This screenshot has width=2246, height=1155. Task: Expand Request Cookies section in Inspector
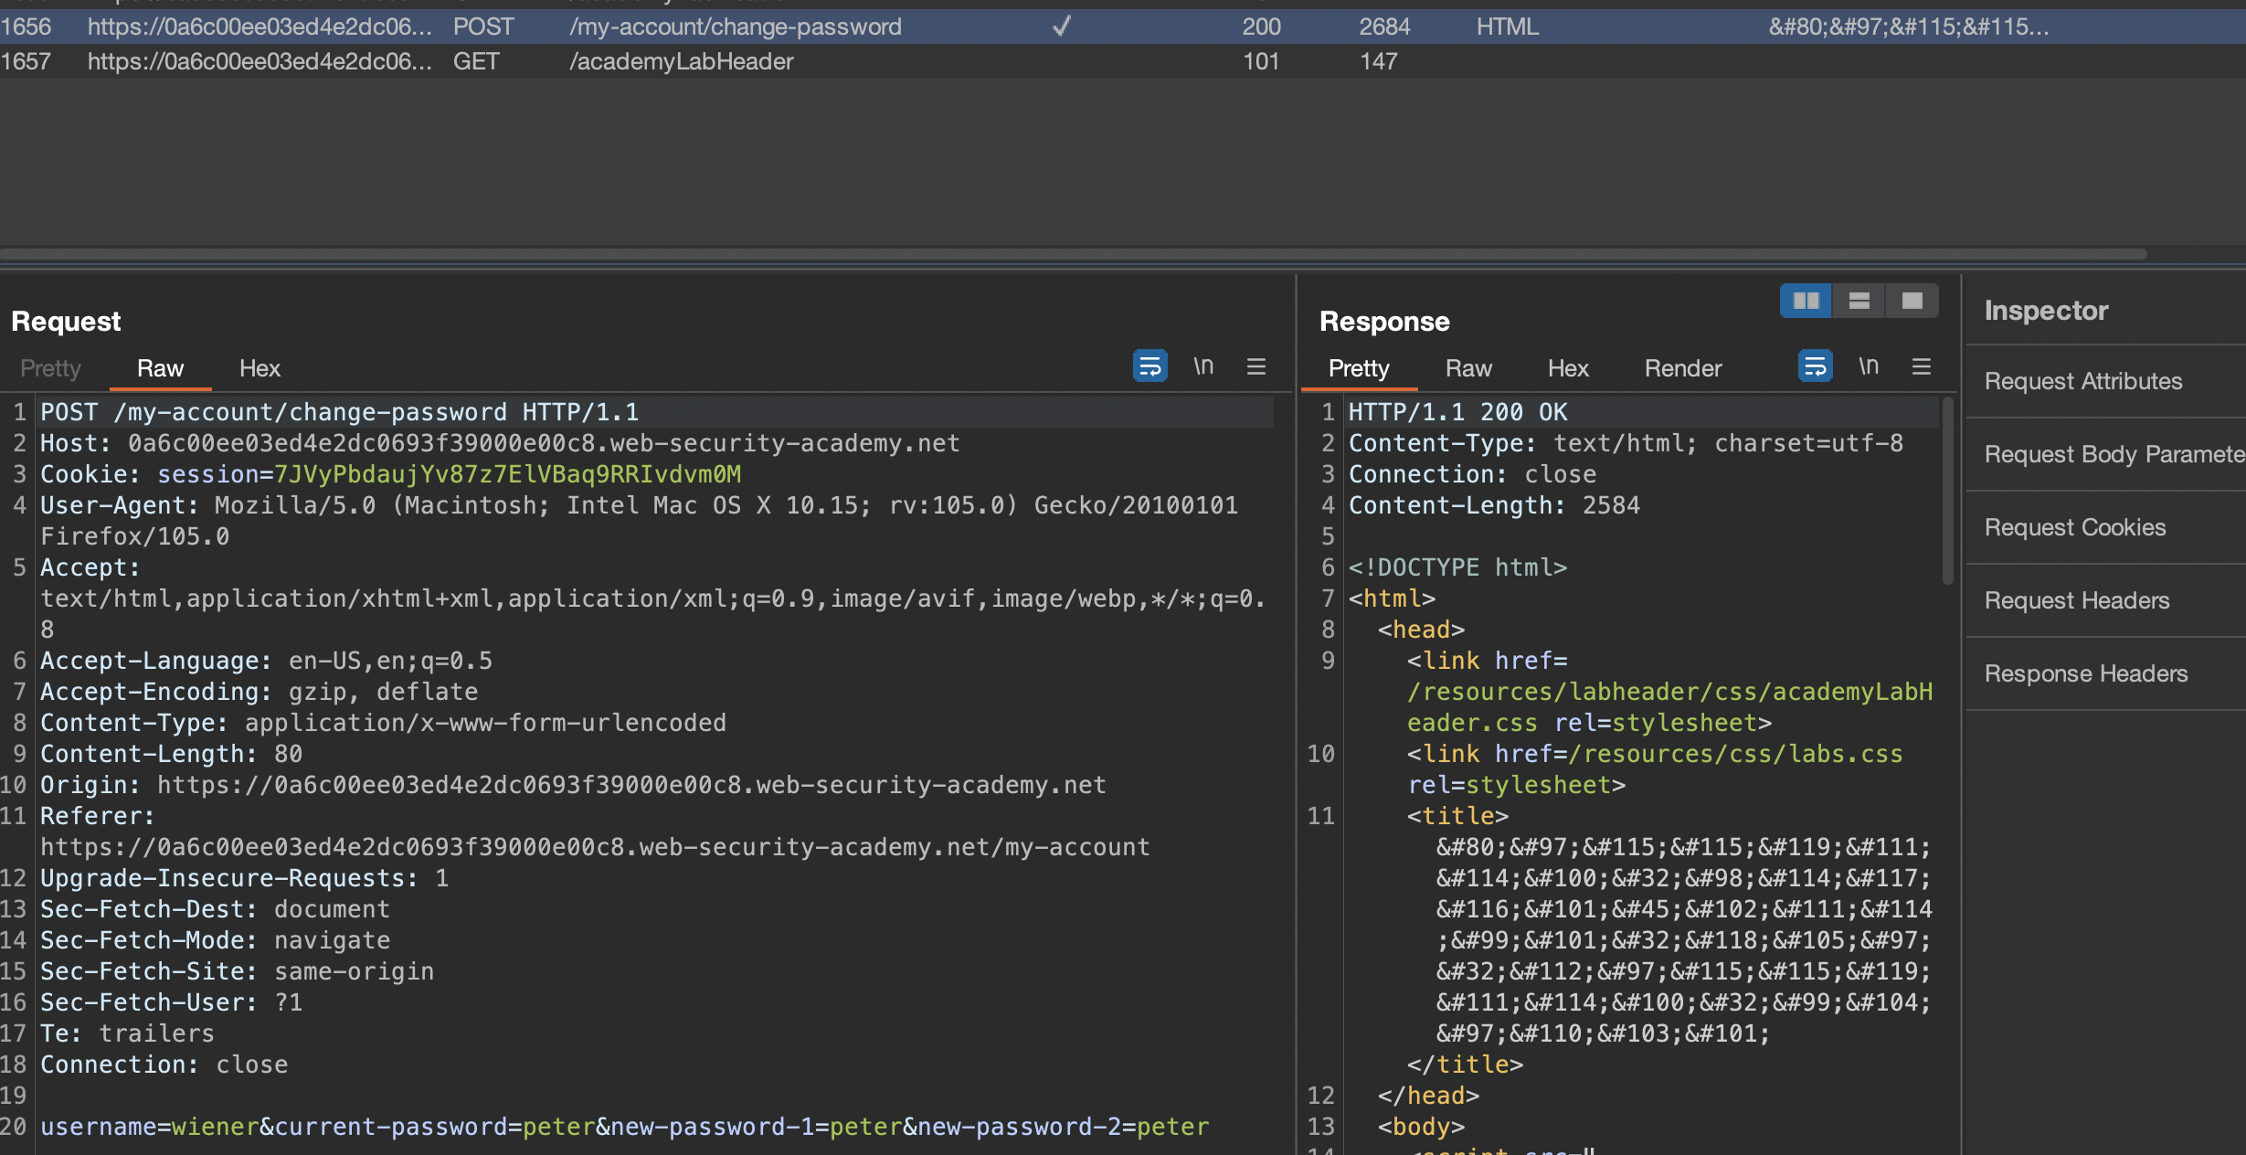click(x=2075, y=527)
